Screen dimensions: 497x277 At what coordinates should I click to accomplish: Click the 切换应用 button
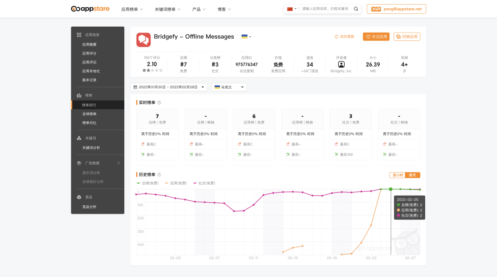(407, 37)
